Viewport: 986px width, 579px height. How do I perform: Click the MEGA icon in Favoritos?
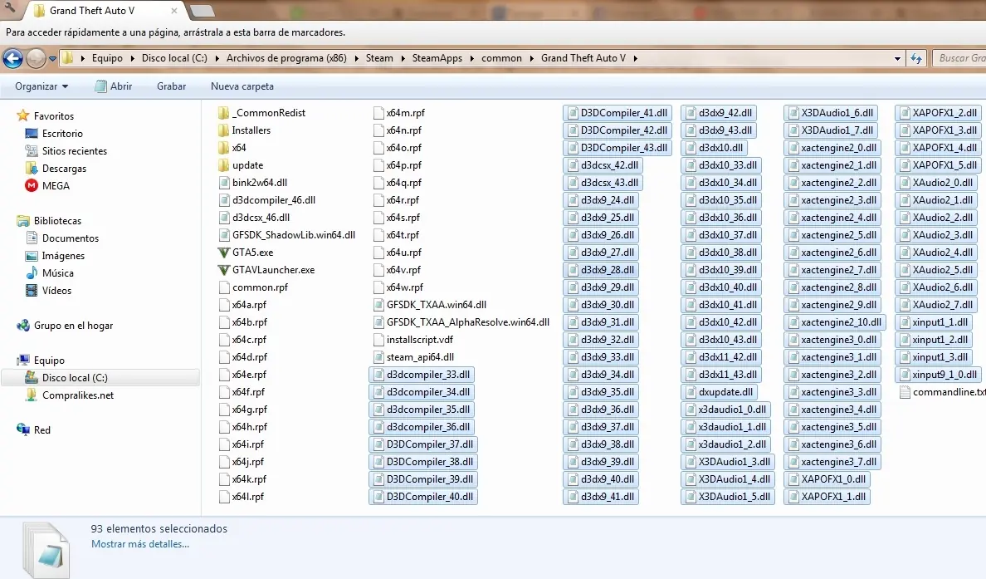point(32,185)
